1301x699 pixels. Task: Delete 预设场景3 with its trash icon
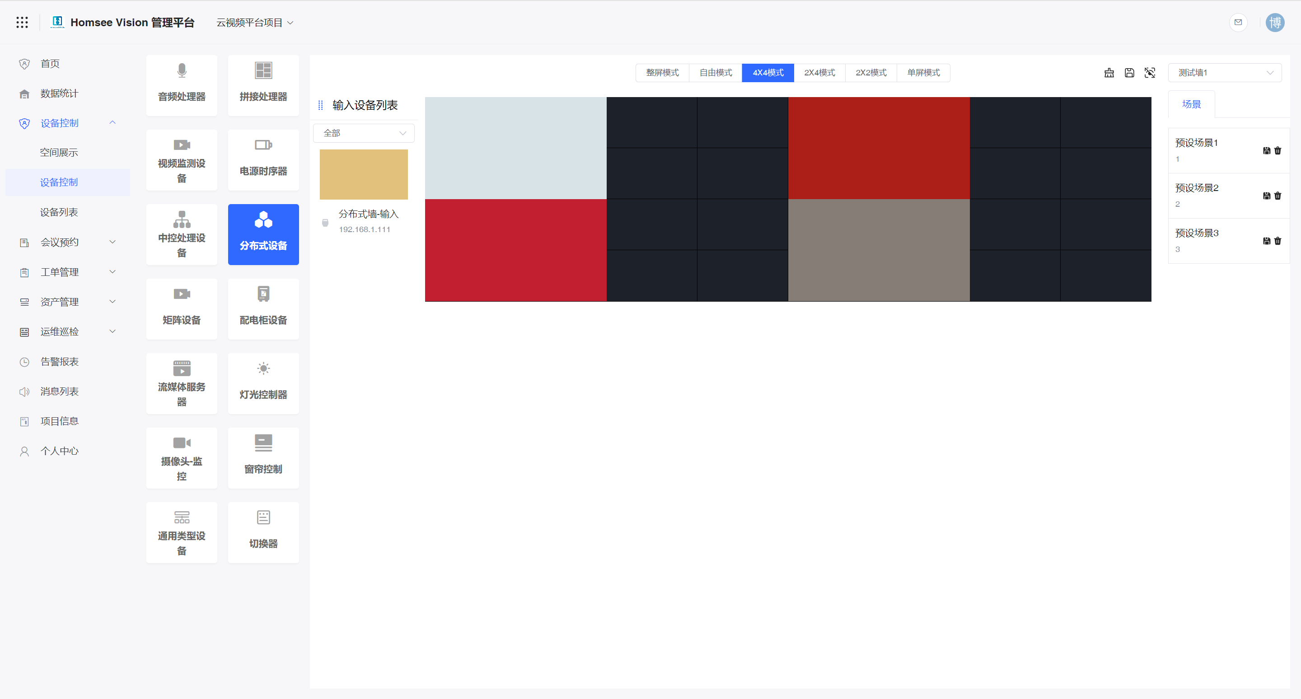(1277, 241)
